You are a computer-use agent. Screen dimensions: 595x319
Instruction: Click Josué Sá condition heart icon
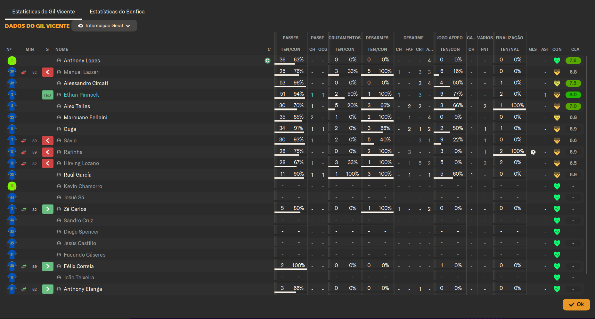click(x=557, y=197)
